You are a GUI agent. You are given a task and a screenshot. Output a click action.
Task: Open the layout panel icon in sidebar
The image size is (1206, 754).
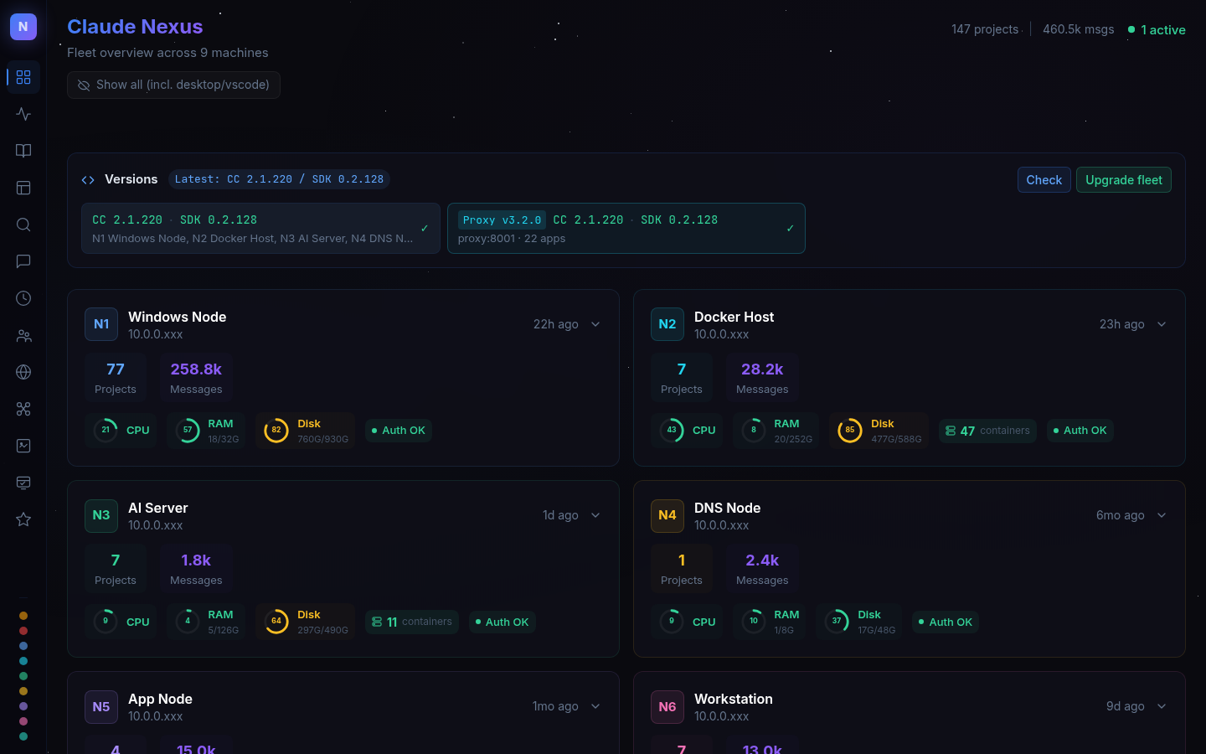tap(23, 188)
